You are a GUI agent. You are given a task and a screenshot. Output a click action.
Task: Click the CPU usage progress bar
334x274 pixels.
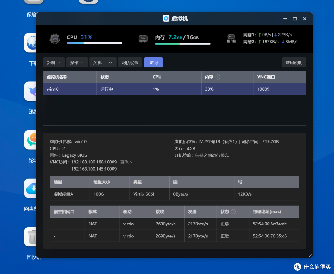[x=94, y=43]
